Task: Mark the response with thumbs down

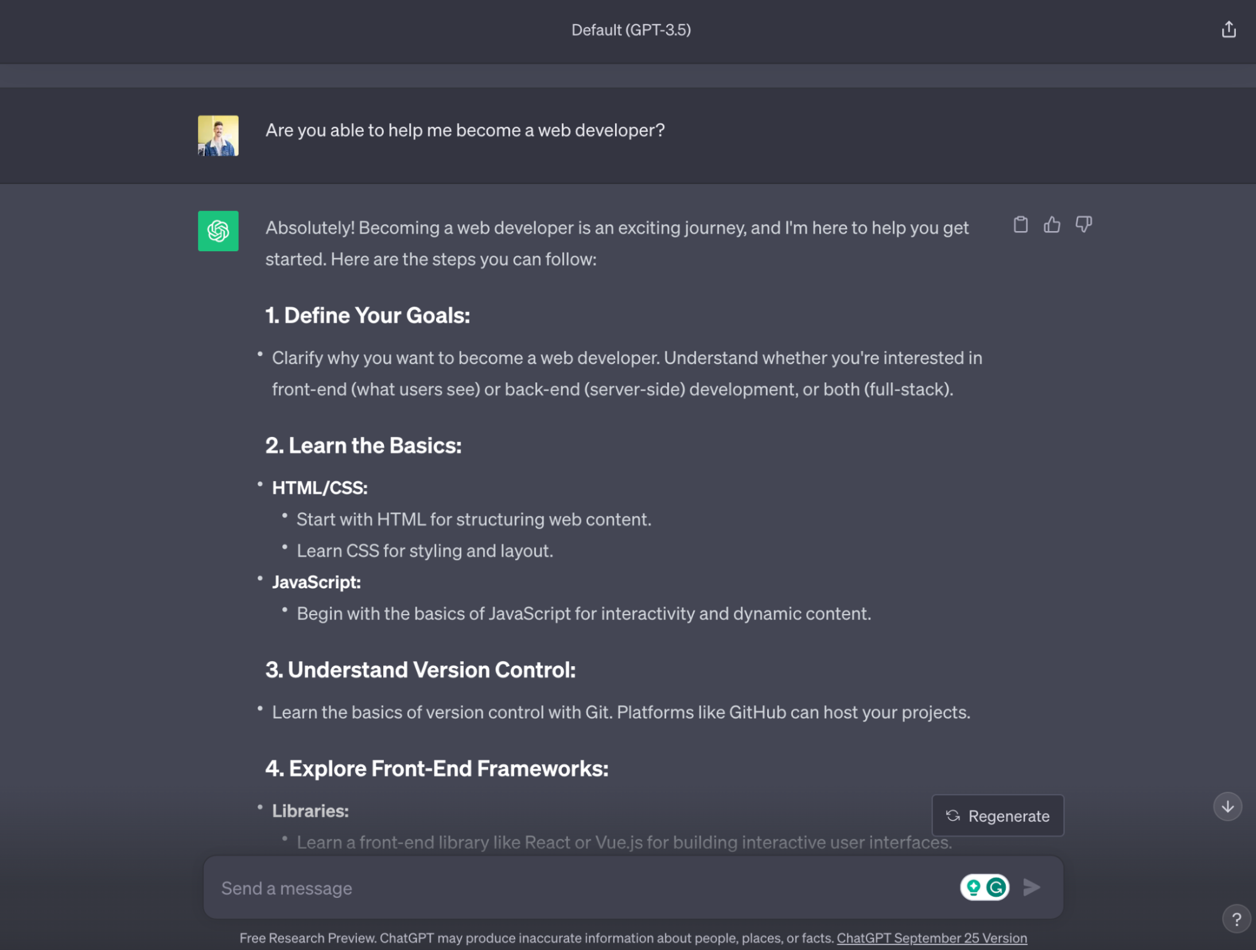Action: click(1083, 224)
